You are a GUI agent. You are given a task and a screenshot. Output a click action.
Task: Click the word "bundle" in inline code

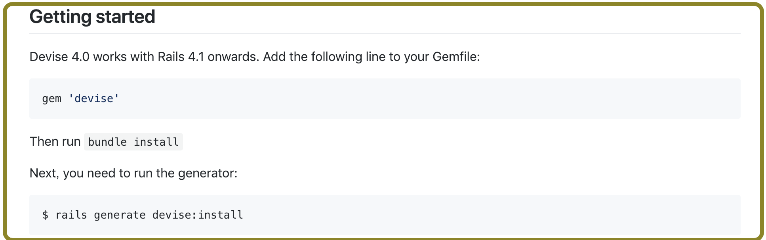pos(107,142)
